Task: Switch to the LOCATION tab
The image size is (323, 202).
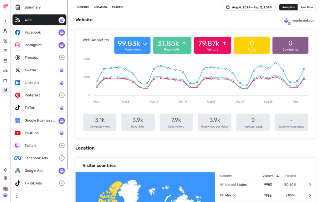Action: (x=100, y=7)
